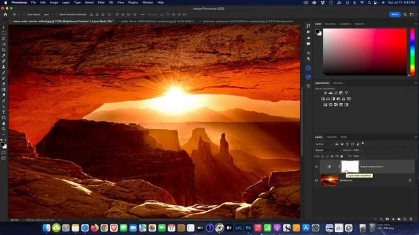This screenshot has height=235, width=419.
Task: Open the Layers panel menu
Action: (416, 137)
